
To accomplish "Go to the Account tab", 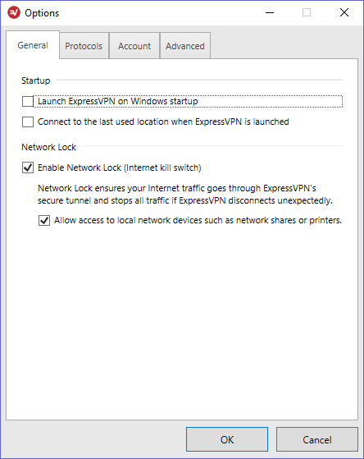I will tap(134, 46).
